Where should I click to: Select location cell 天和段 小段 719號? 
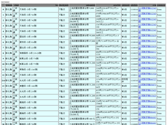point(39,10)
